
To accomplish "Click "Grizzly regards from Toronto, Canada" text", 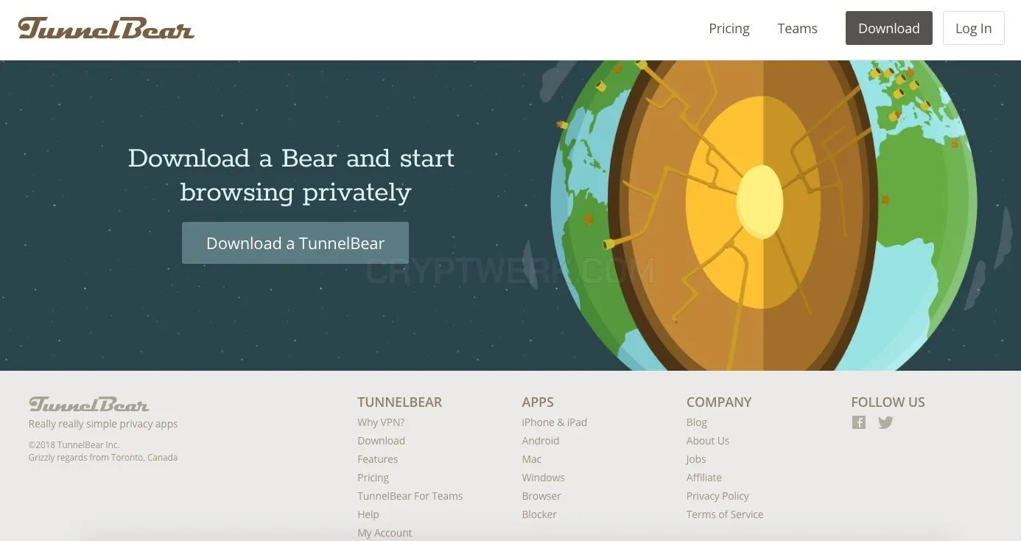I will (103, 457).
